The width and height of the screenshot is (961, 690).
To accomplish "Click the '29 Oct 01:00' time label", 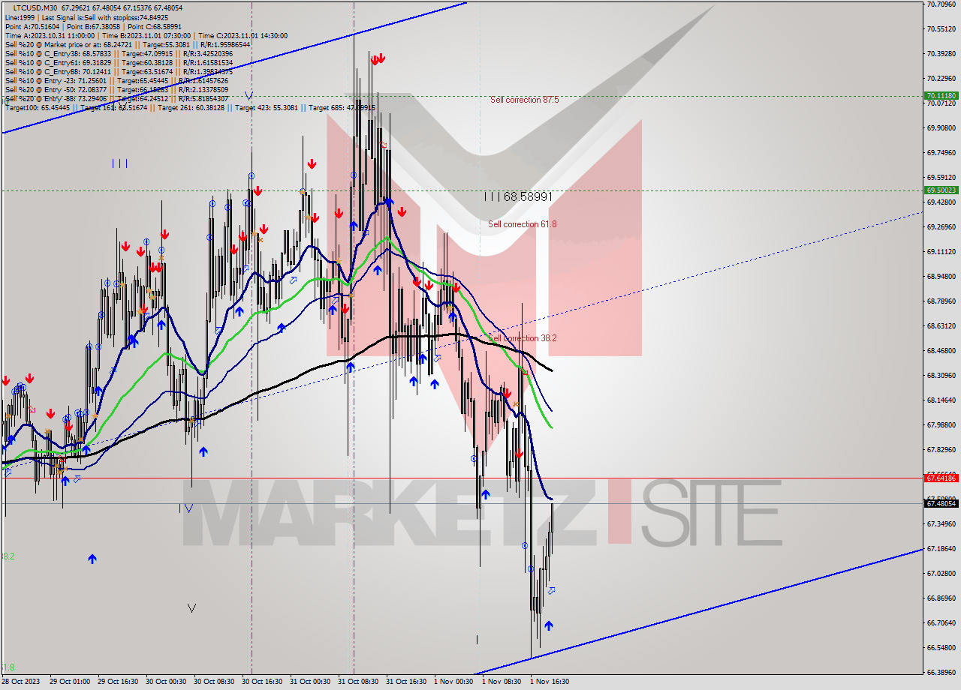I will (70, 682).
